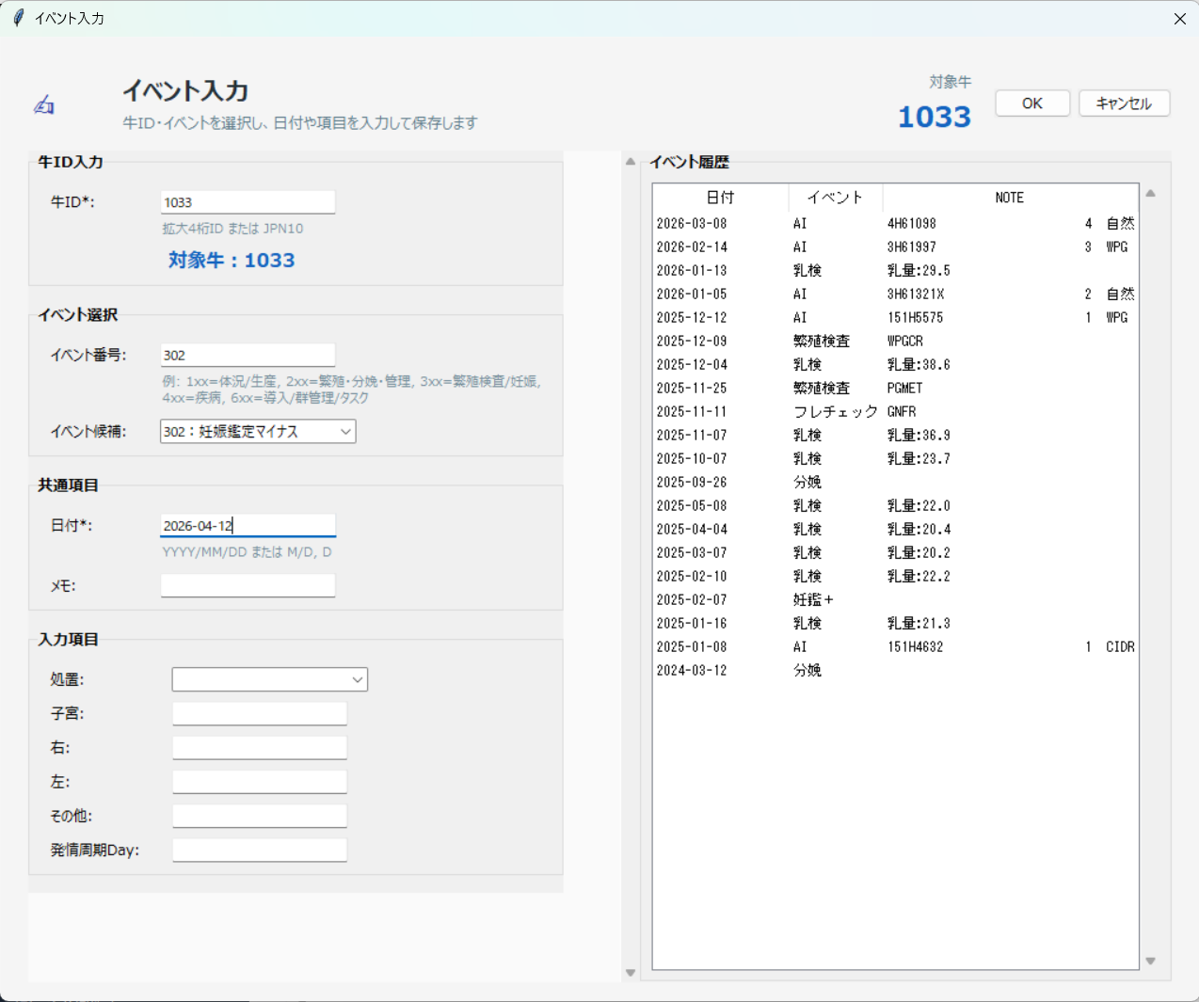Click the イベント column header
Viewport: 1199px width, 1002px height.
pos(835,198)
